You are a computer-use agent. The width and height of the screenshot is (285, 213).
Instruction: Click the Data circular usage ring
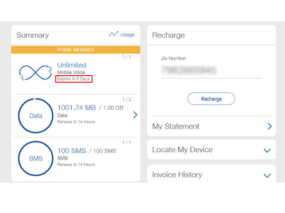[35, 115]
